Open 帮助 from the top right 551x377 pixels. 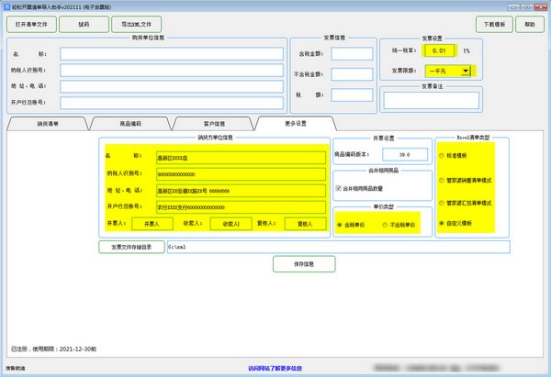[x=531, y=23]
